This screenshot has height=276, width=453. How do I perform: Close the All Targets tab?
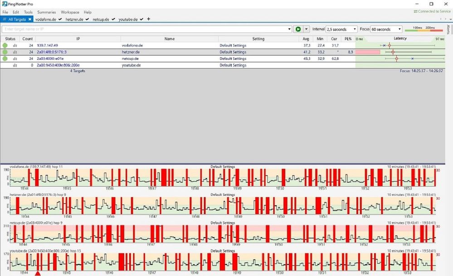[30, 19]
